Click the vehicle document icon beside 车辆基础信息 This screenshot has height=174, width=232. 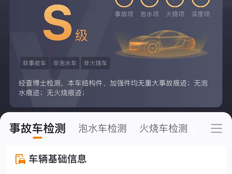pos(20,159)
